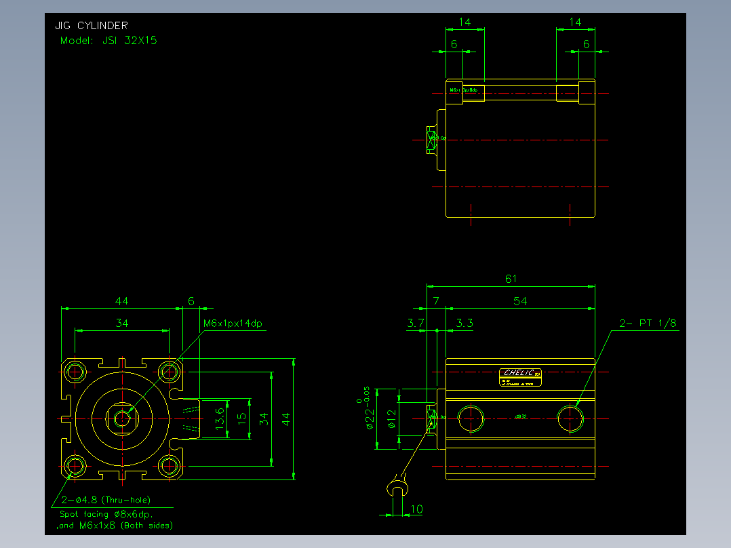Screen dimensions: 731x548
Task: Click the CHELIC nameplate on cylinder body
Action: [x=520, y=377]
